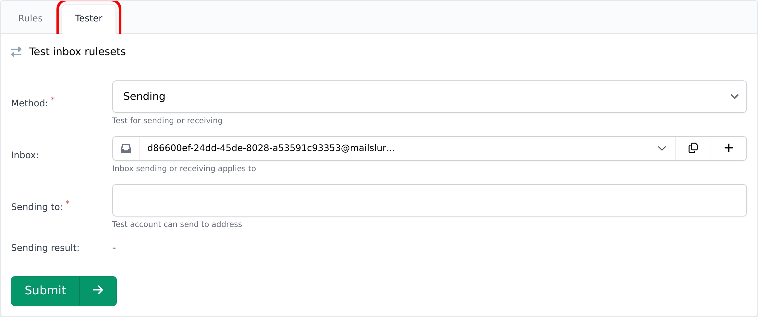The height and width of the screenshot is (317, 758).
Task: Click the swap arrows icon beside Test inbox rulesets
Action: pos(16,52)
